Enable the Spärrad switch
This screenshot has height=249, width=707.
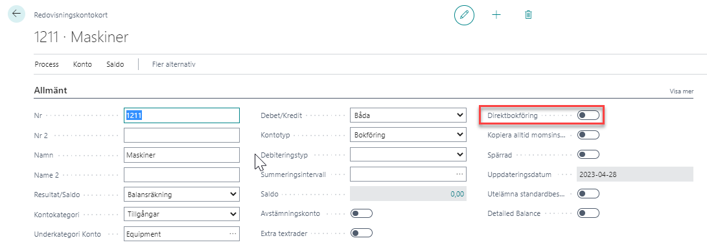coord(588,155)
